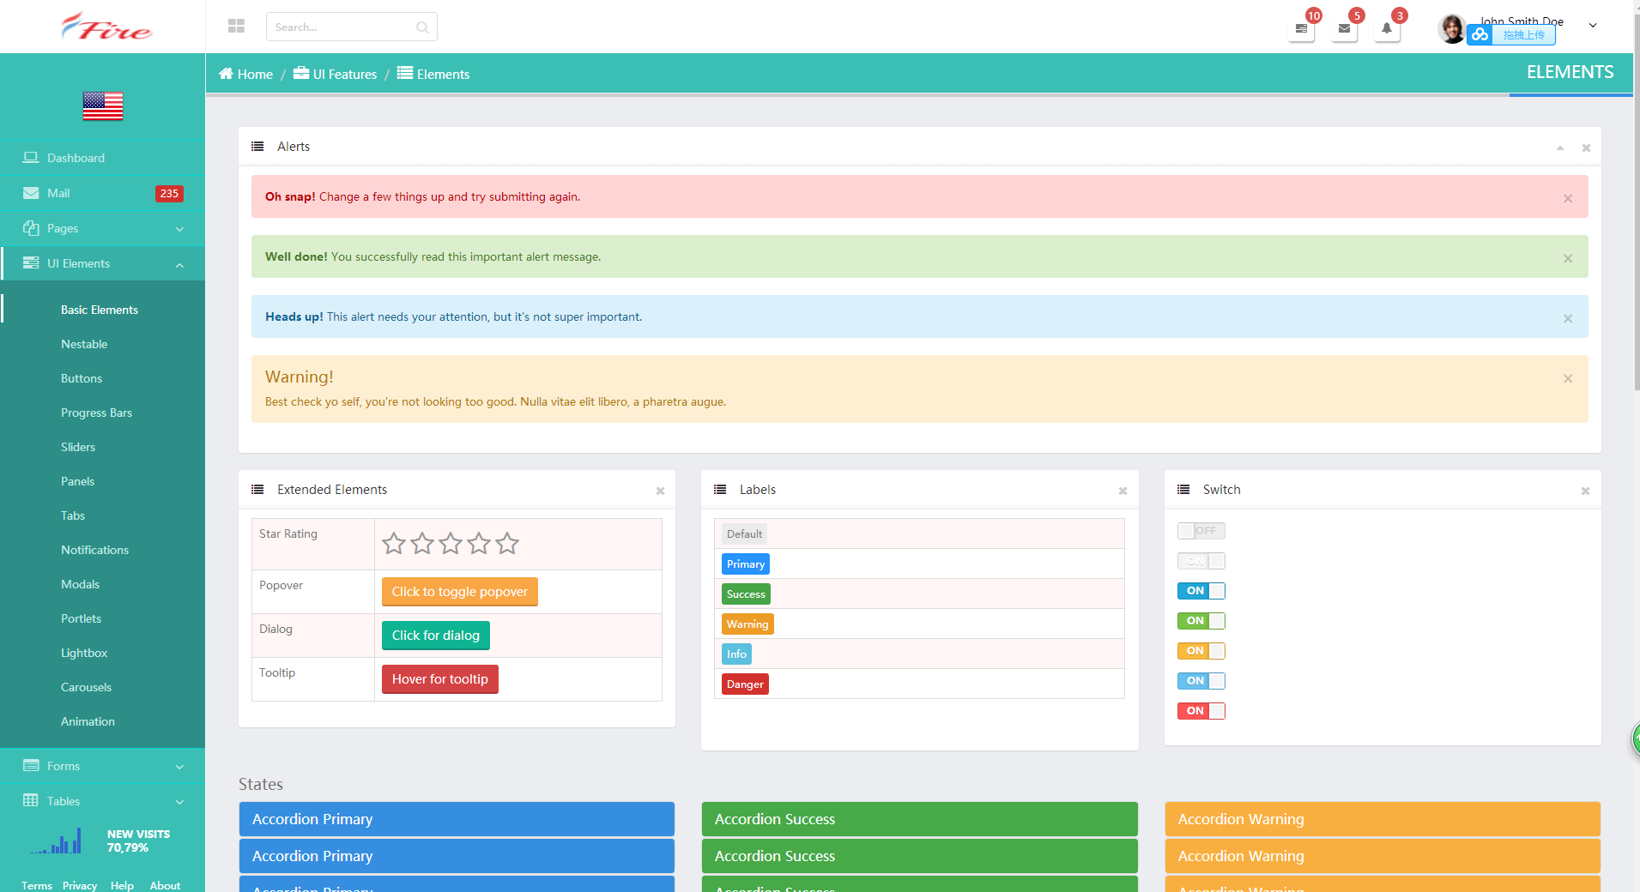
Task: Collapse the UI Elements sidebar menu
Action: [x=103, y=263]
